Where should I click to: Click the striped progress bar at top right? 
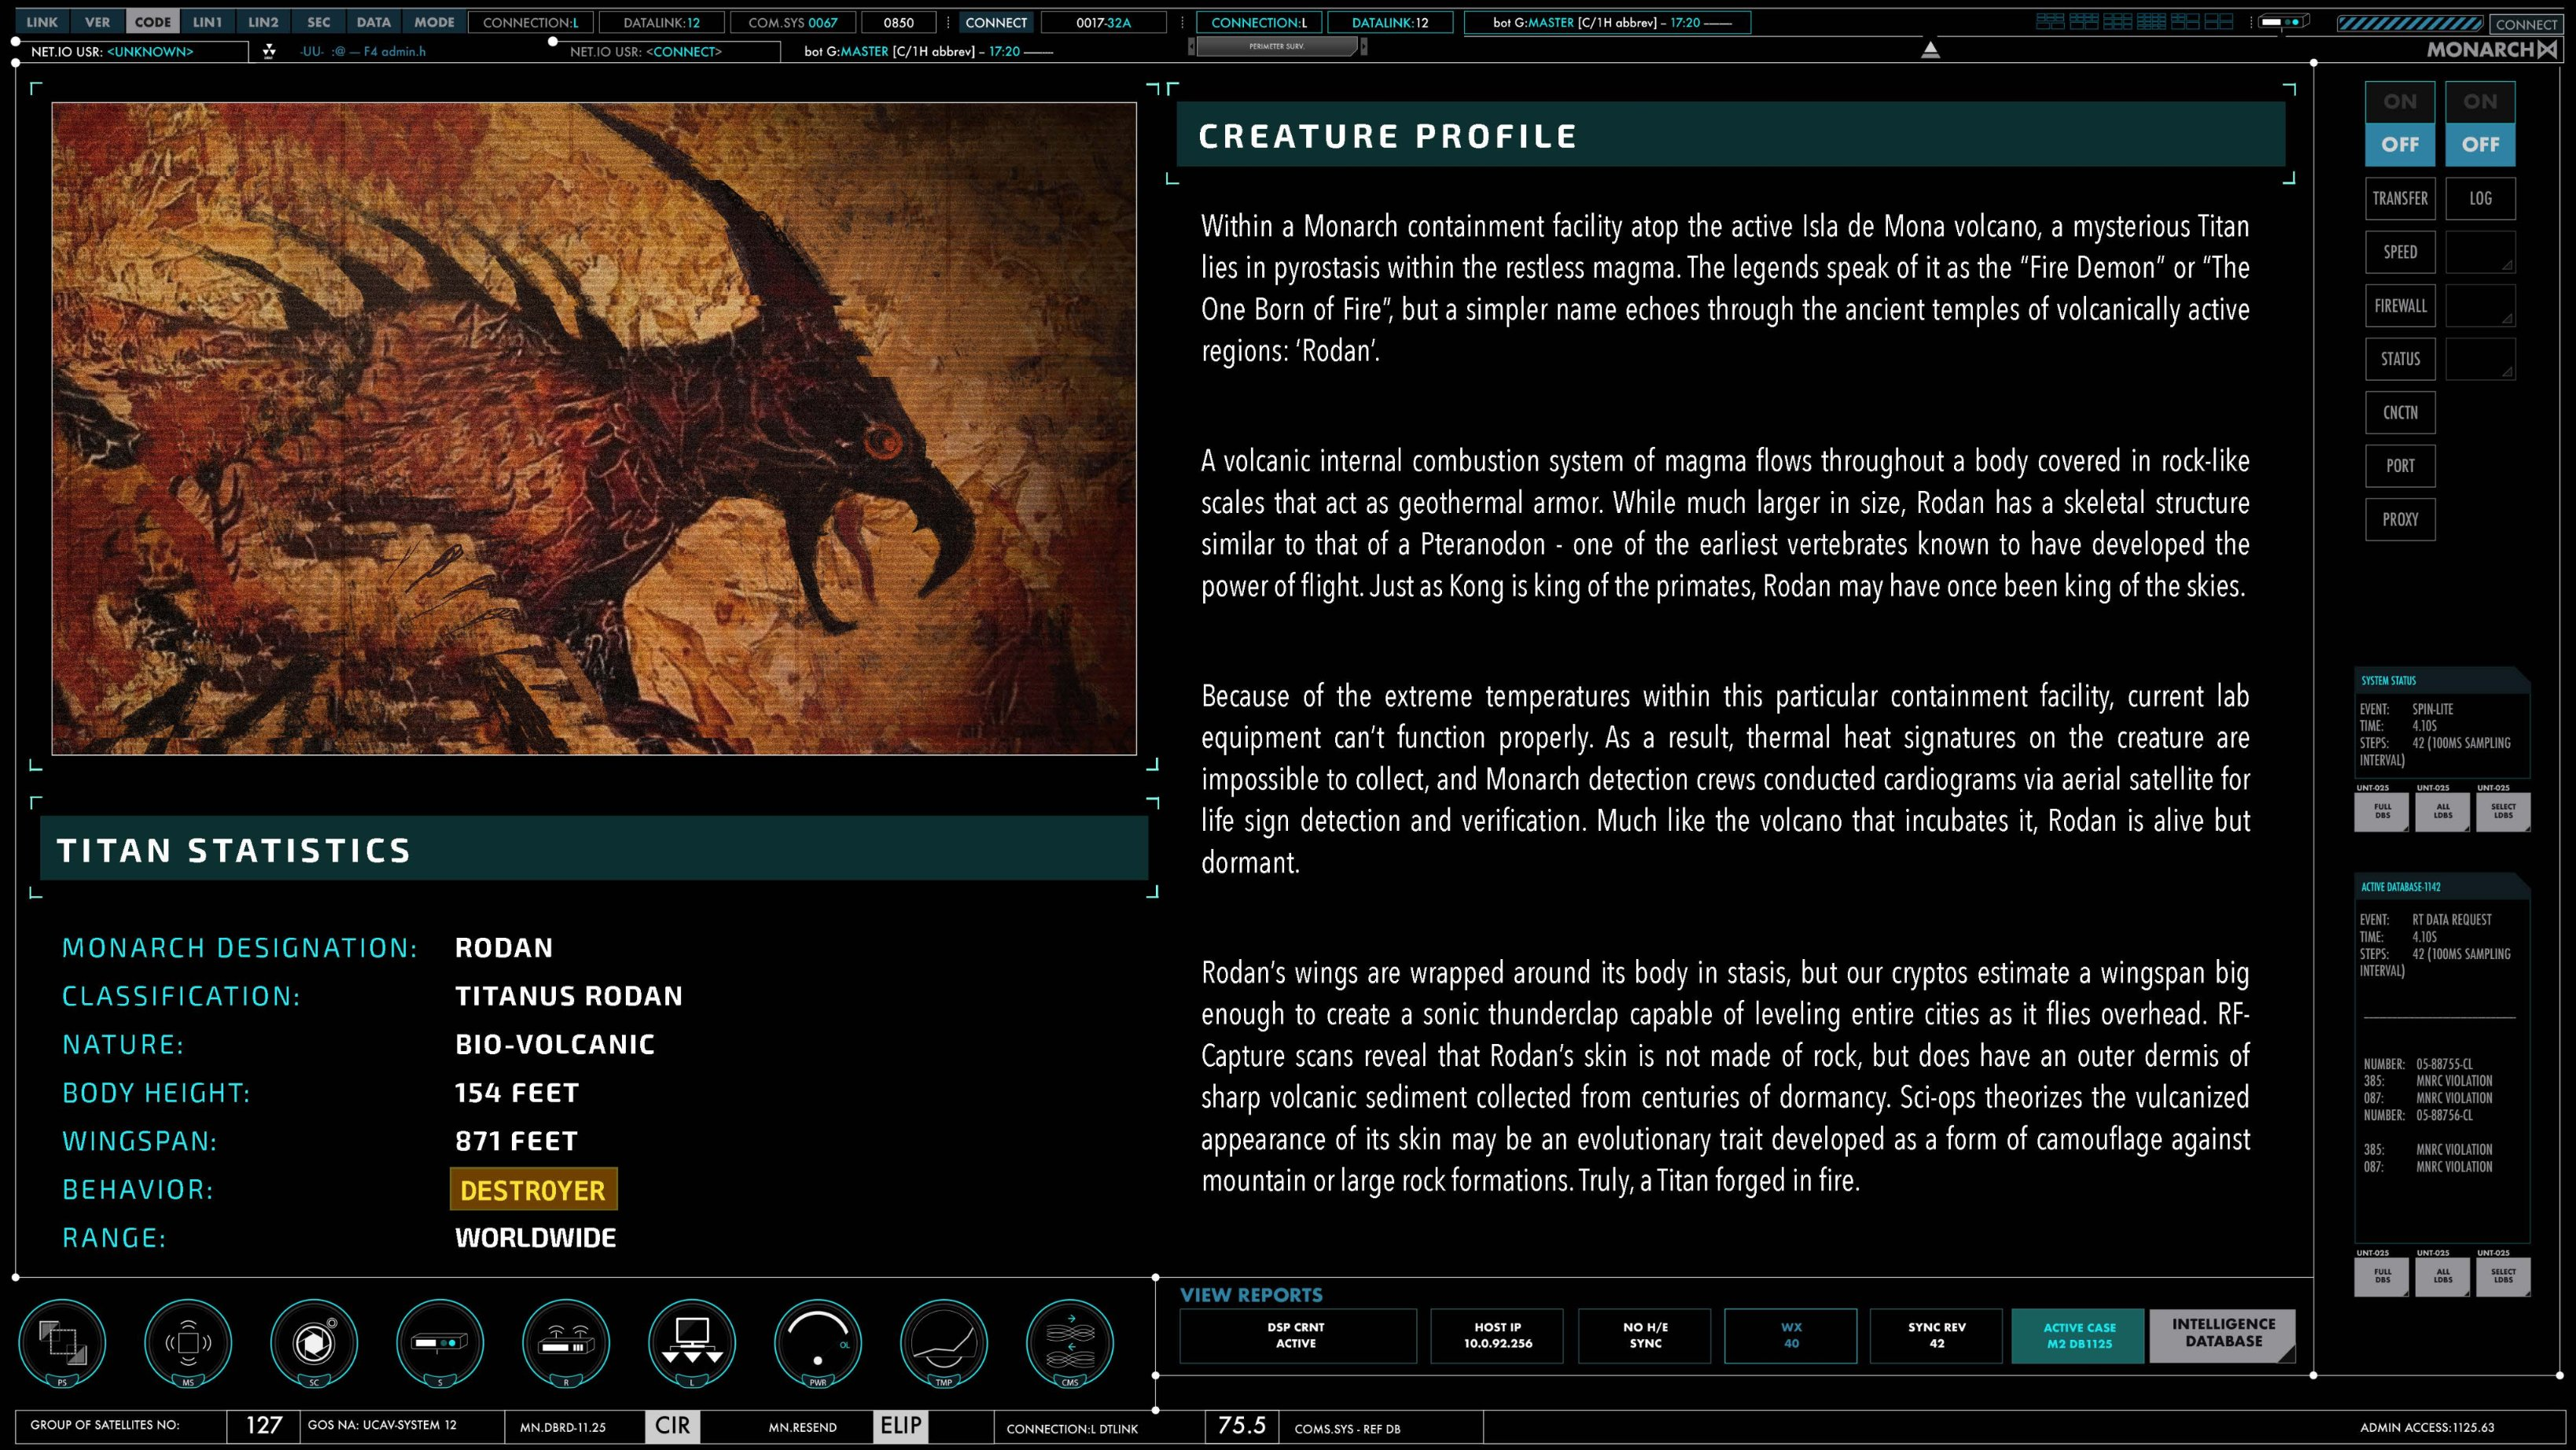(x=2410, y=24)
